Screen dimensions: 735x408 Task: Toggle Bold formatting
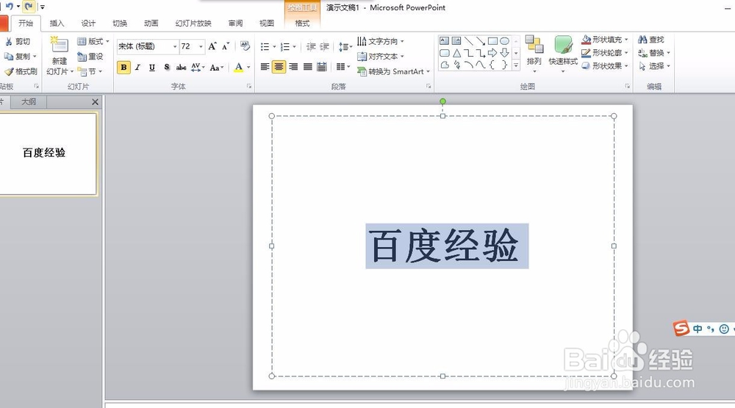(x=123, y=67)
